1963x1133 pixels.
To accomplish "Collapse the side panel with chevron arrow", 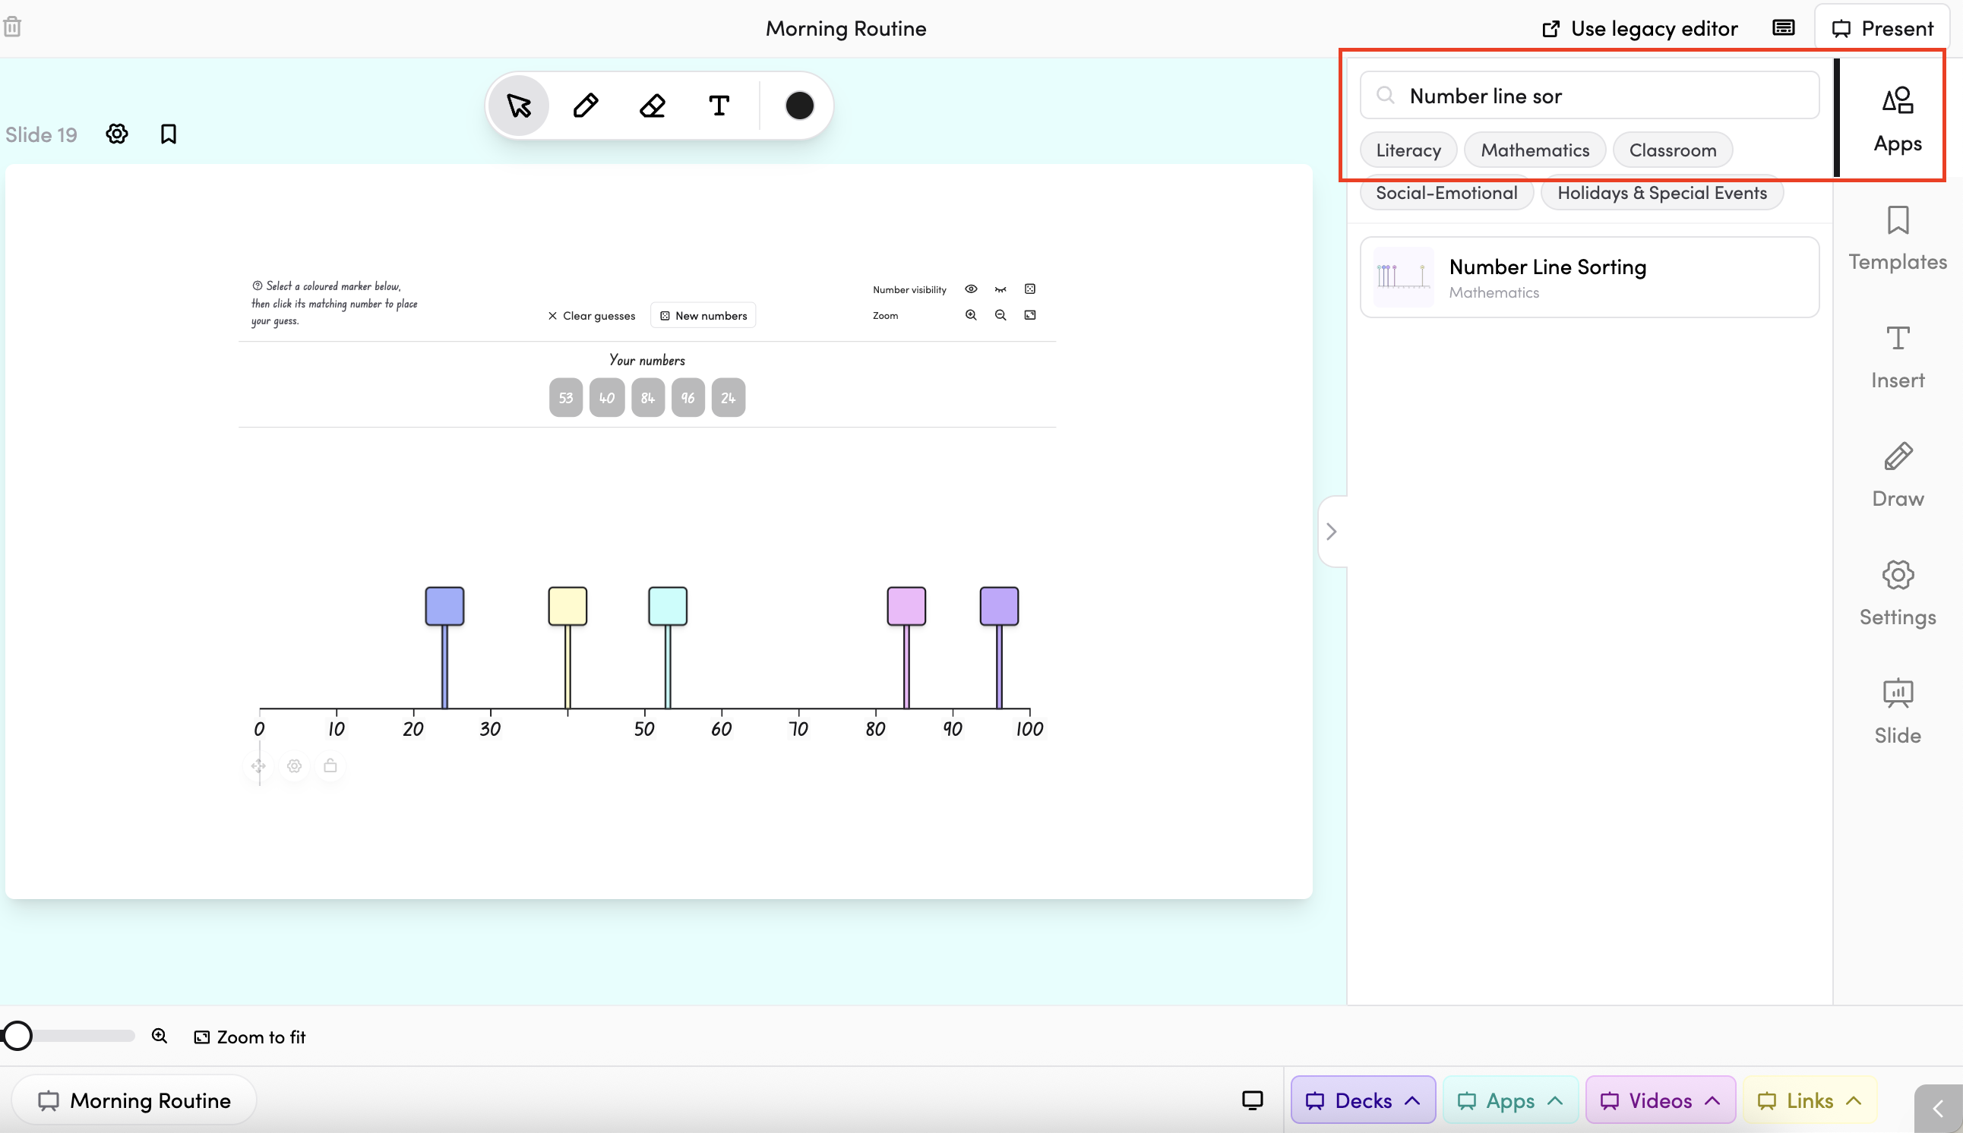I will 1331,532.
